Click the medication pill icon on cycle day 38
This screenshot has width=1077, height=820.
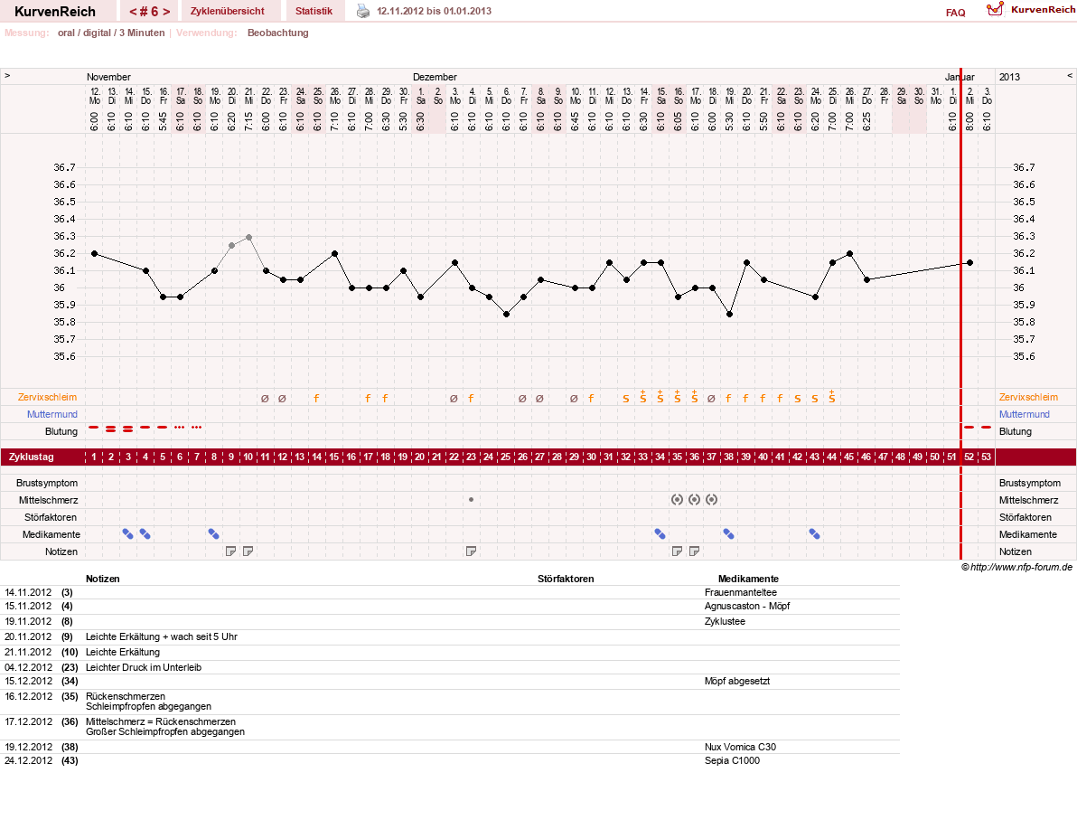(729, 534)
